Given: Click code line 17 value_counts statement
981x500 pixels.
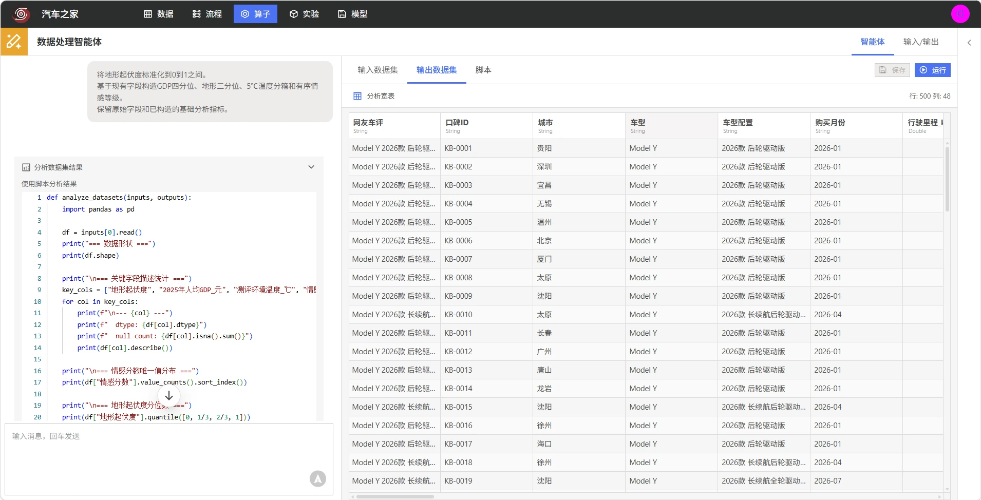Looking at the screenshot, I should tap(155, 382).
